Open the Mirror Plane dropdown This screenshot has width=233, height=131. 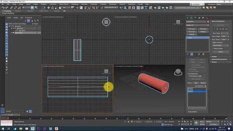click(225, 33)
